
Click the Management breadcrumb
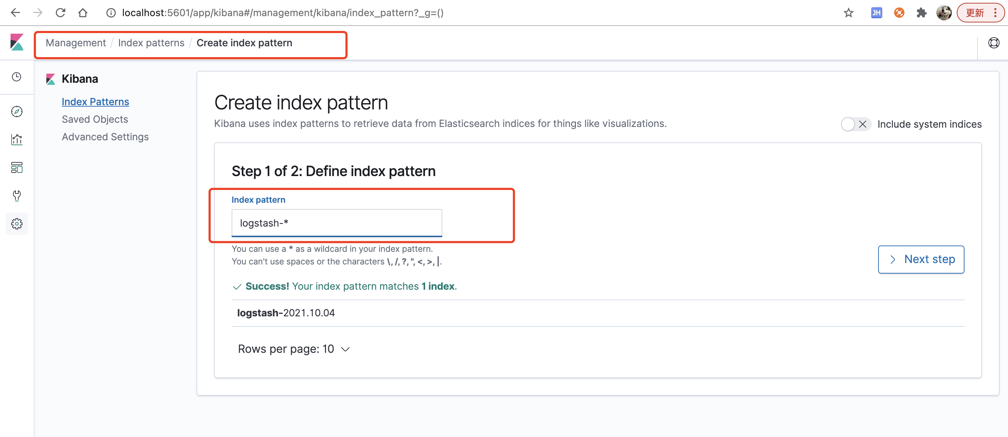click(75, 43)
